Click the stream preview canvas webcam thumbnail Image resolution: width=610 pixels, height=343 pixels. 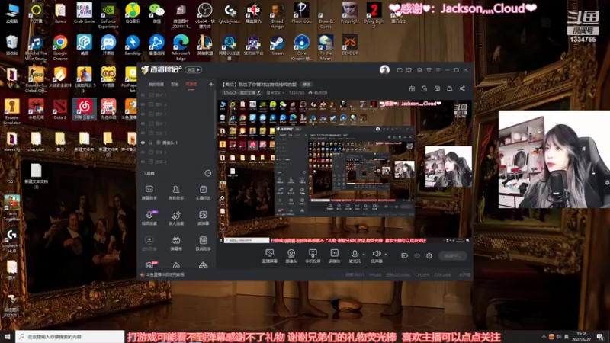[448, 166]
